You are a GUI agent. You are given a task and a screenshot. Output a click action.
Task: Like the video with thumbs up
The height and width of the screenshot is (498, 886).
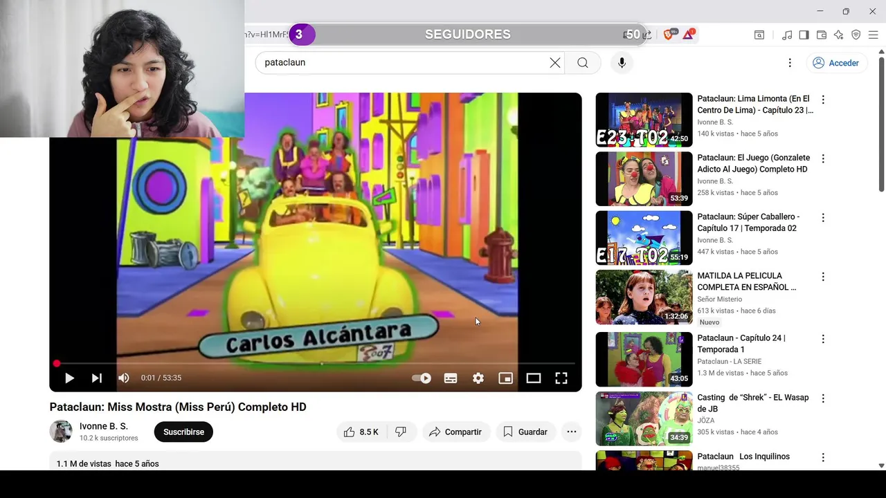click(x=361, y=432)
